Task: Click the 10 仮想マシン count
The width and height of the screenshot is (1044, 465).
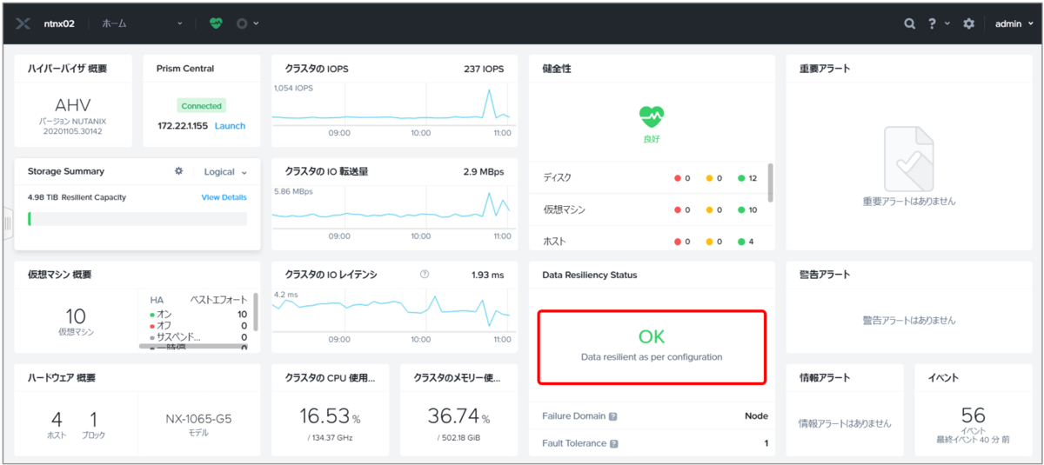Action: click(x=76, y=316)
